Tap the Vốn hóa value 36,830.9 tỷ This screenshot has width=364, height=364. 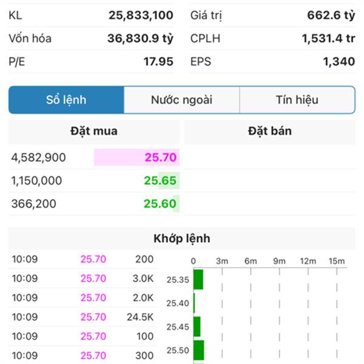pos(140,38)
